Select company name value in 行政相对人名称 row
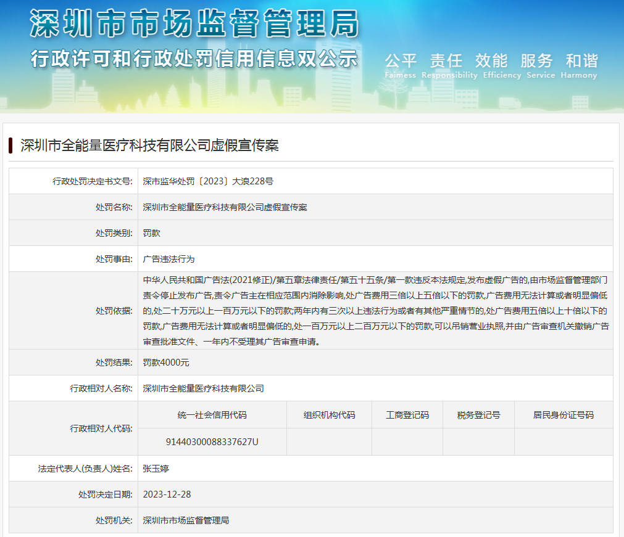Screen dimensions: 624x537 click(203, 388)
